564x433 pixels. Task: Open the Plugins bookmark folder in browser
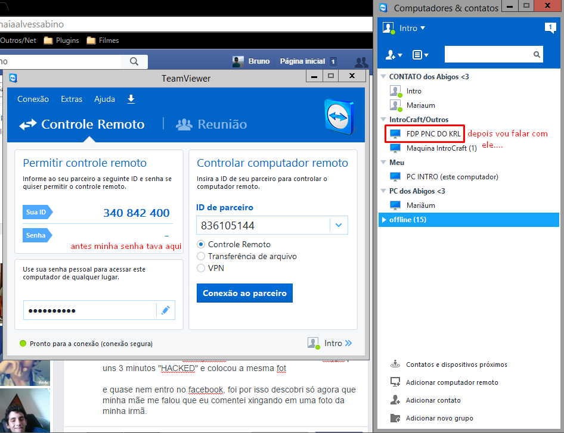click(x=61, y=41)
